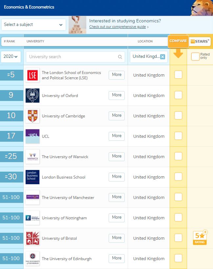
Task: Click More for University of Manchester
Action: pyautogui.click(x=117, y=197)
